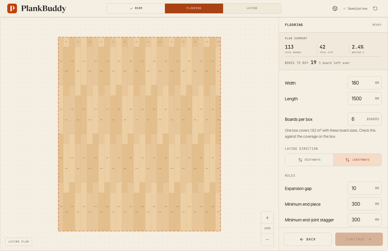
Task: Go to the Room step tab
Action: pyautogui.click(x=136, y=8)
